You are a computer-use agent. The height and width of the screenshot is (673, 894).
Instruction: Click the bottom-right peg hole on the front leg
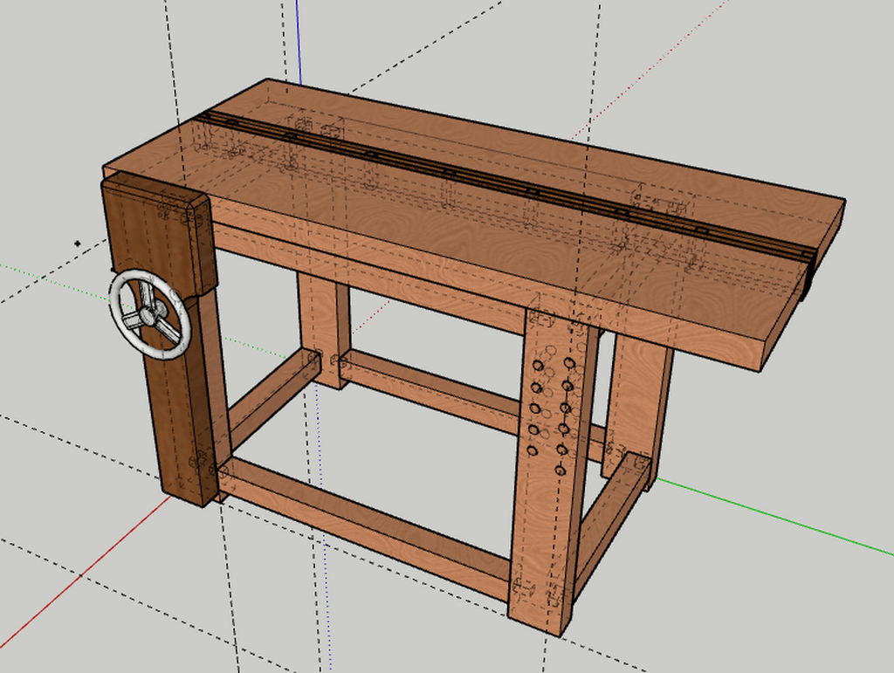pos(560,470)
